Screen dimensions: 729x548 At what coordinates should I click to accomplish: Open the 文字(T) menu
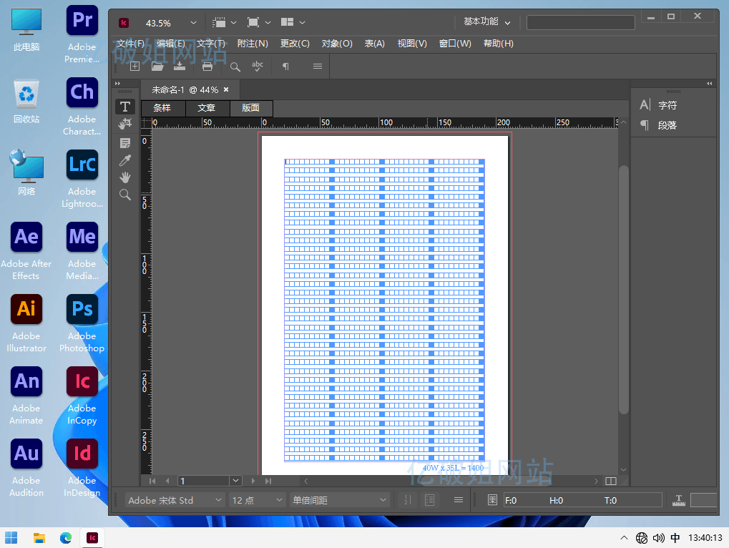pyautogui.click(x=211, y=44)
